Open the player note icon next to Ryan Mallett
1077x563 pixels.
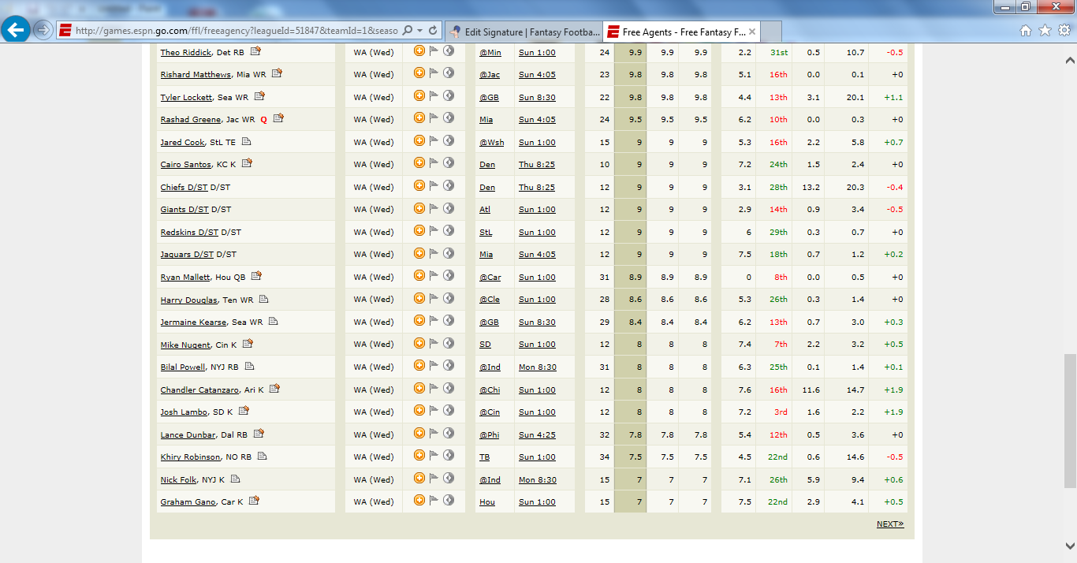256,276
